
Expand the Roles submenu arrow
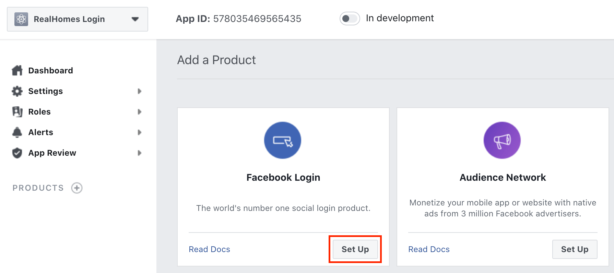coord(139,112)
